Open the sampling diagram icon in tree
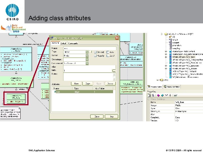This screenshot has width=203, height=152. pyautogui.click(x=170, y=48)
